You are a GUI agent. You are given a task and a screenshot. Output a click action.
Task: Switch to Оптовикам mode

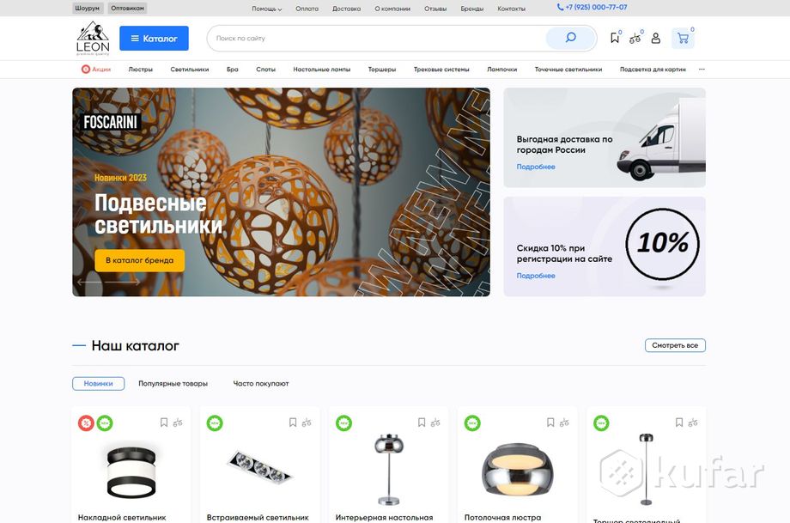(128, 9)
